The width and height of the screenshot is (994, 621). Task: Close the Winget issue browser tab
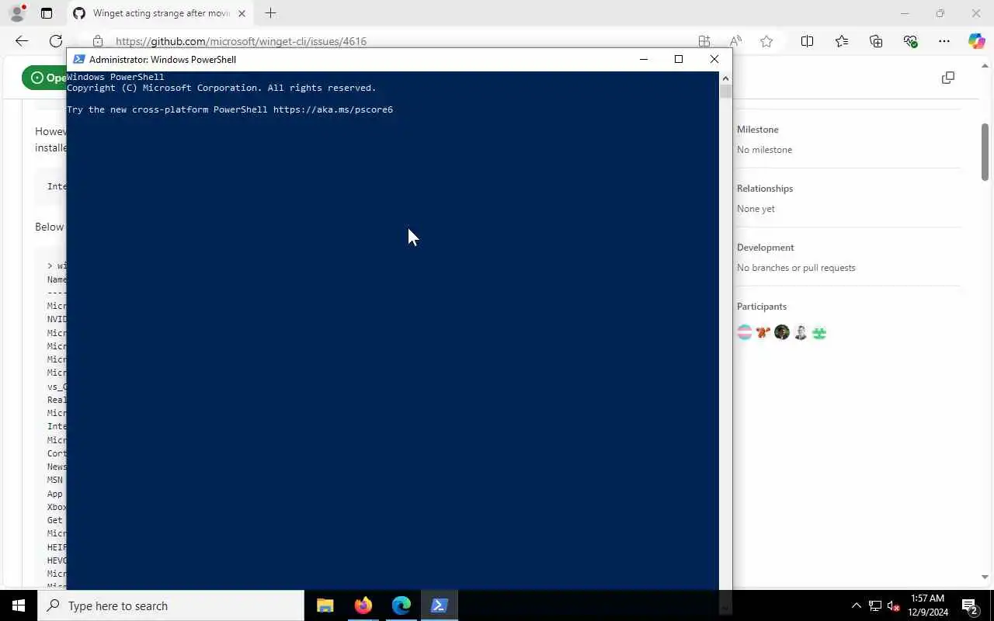click(x=242, y=13)
